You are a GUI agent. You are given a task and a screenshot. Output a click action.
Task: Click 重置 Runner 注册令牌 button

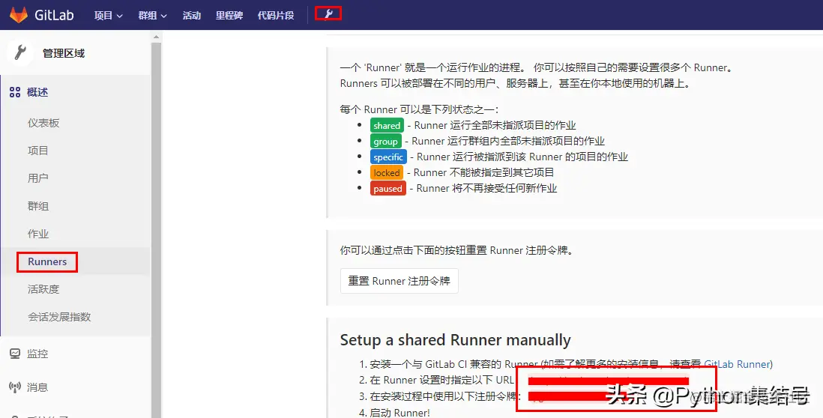point(399,281)
